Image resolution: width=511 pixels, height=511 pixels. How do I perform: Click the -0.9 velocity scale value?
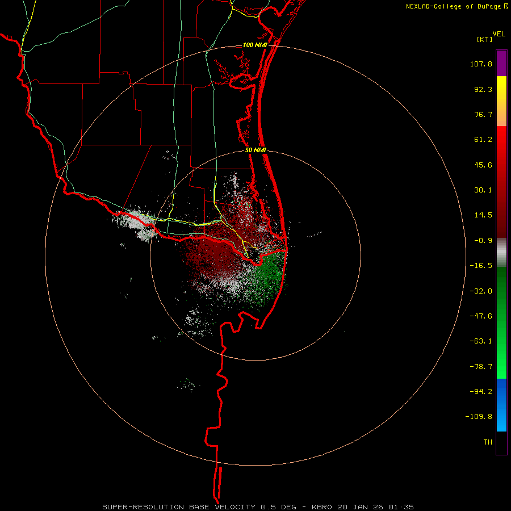[x=483, y=241]
